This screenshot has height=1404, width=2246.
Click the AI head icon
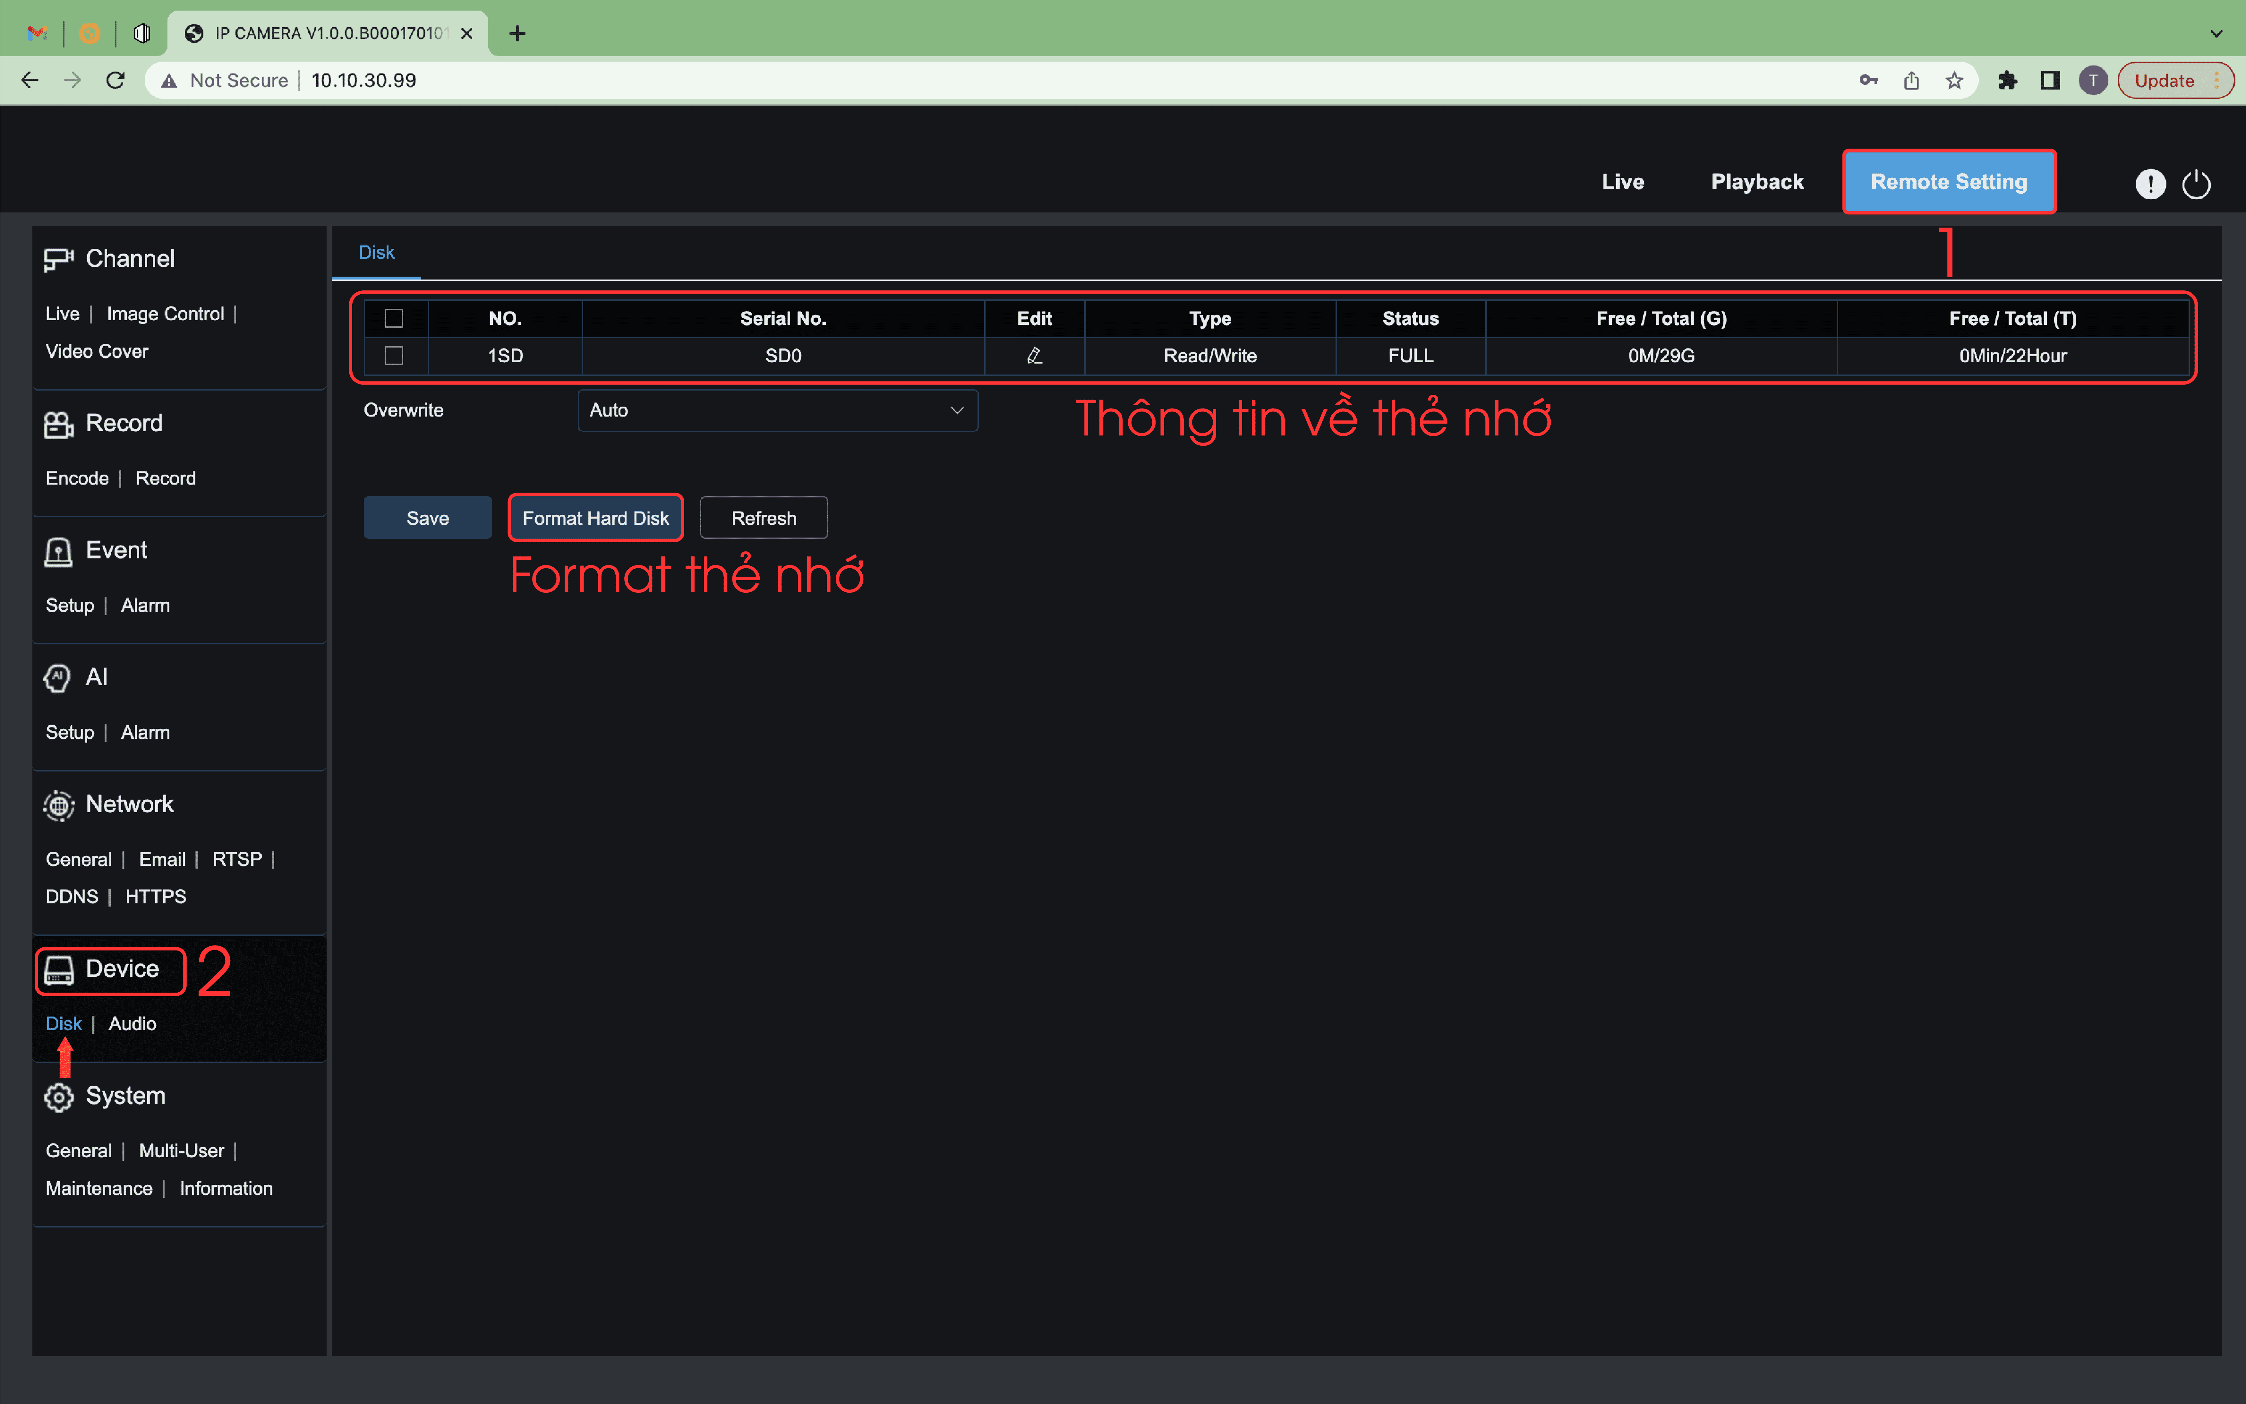click(57, 678)
